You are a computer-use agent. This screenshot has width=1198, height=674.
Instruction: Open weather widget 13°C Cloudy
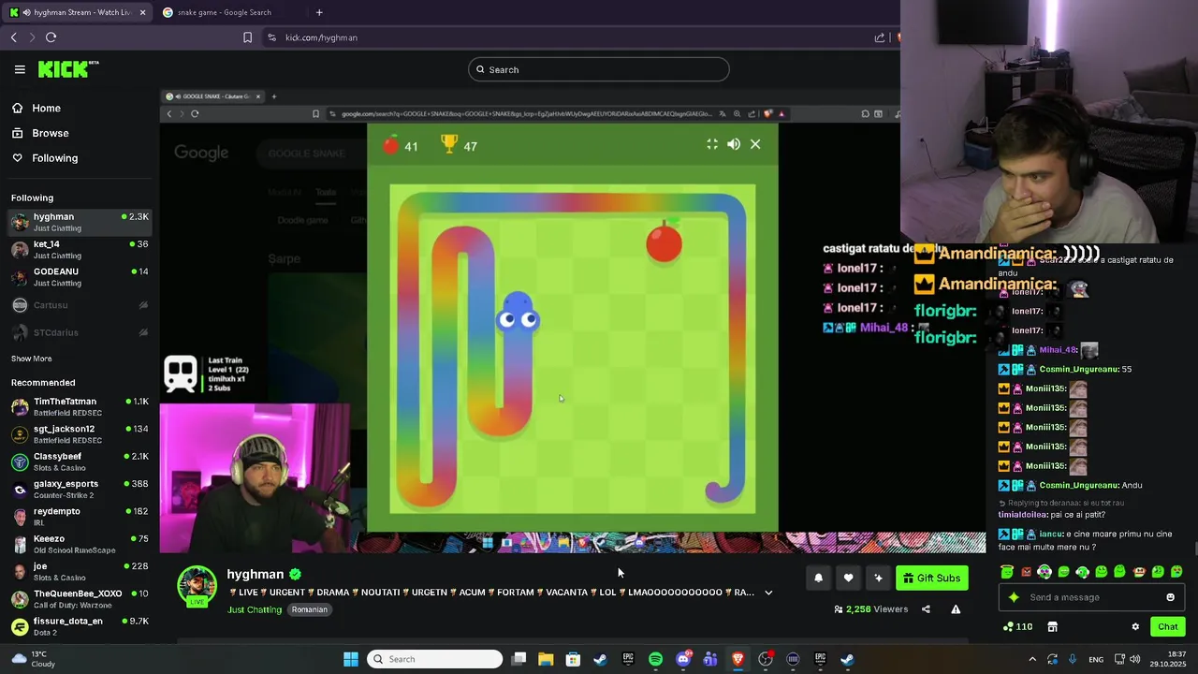[34, 659]
